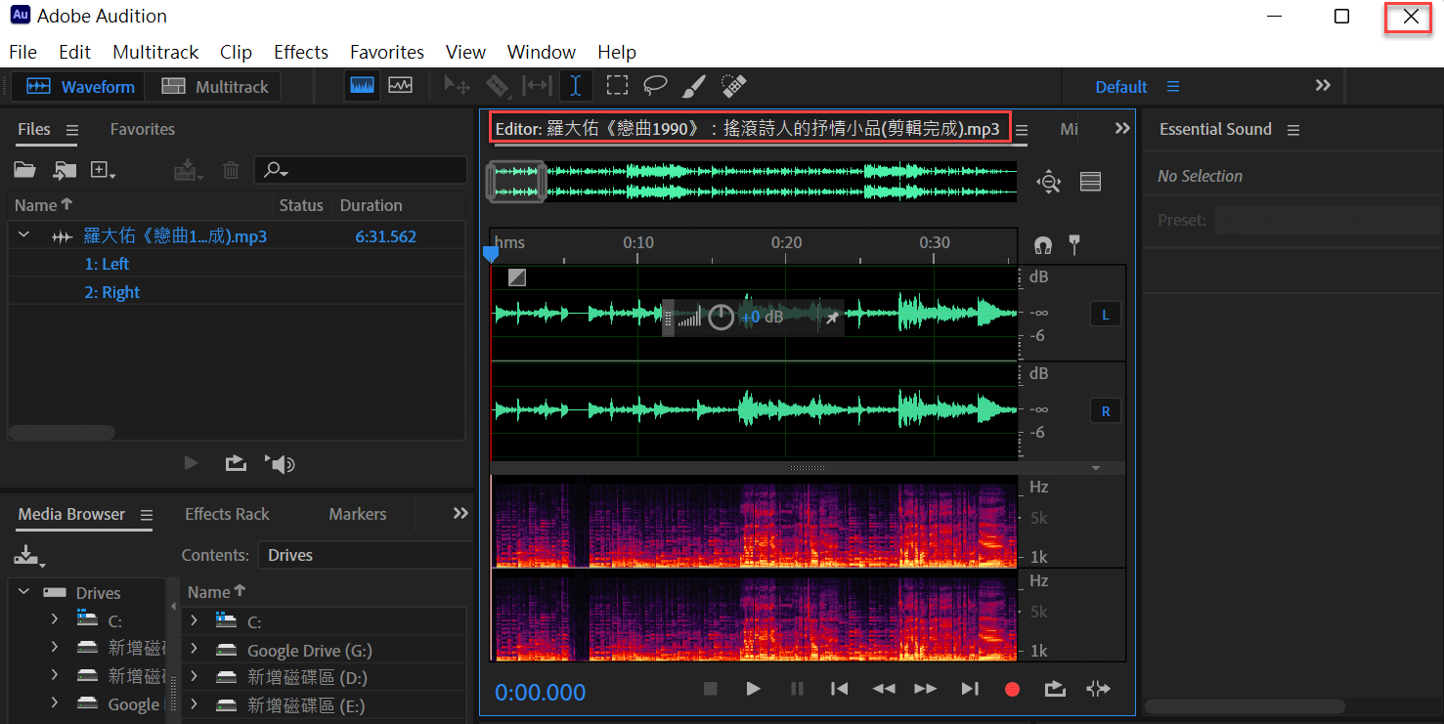This screenshot has width=1444, height=724.
Task: Switch to the Waveform editor view
Action: coord(79,87)
